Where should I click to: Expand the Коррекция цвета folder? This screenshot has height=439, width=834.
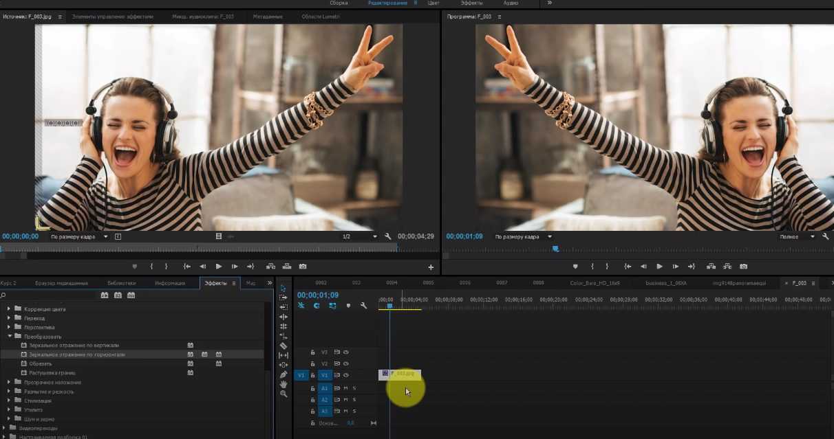click(10, 309)
